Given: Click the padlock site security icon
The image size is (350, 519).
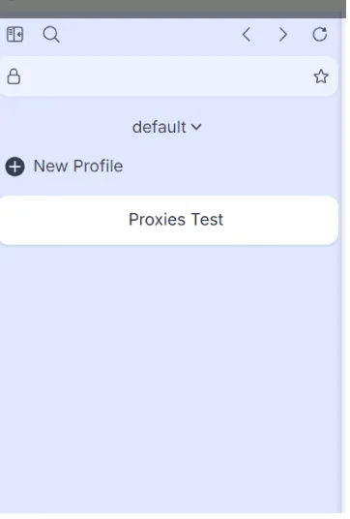Looking at the screenshot, I should coord(14,76).
